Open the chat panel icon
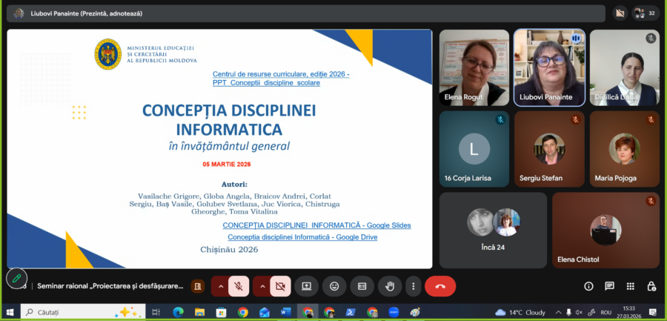This screenshot has height=321, width=667. coord(609,285)
